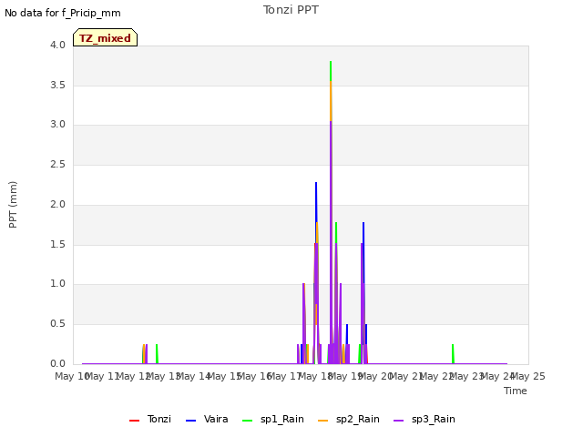This screenshot has height=437, width=583.
Task: Toggle the Vaira series in the legend
Action: point(207,419)
